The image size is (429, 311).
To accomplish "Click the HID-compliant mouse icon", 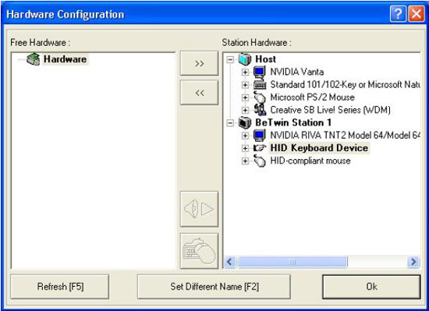I will [260, 161].
